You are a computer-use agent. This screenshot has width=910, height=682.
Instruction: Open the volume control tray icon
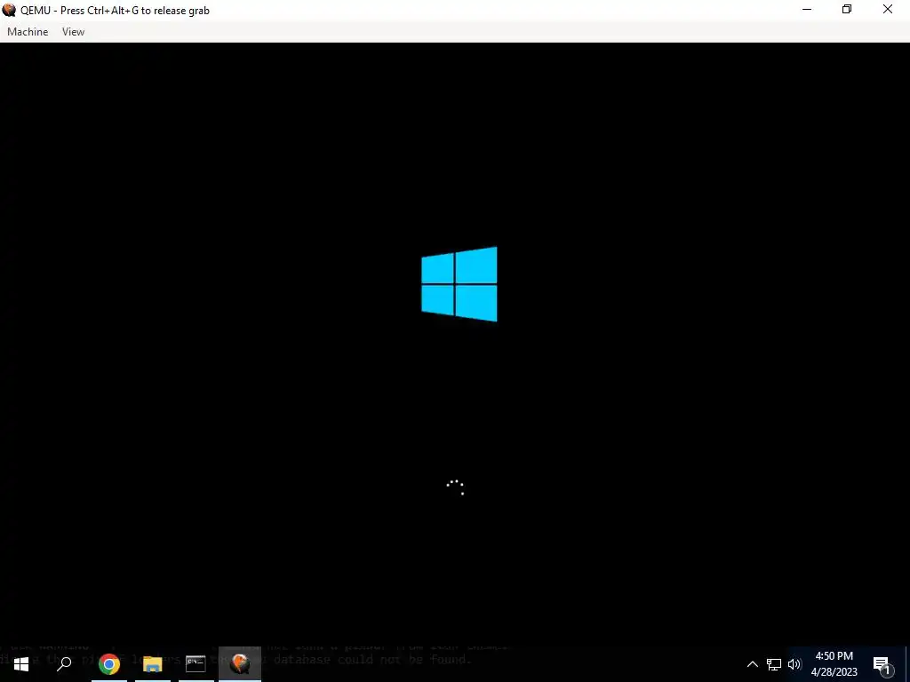[x=794, y=664]
